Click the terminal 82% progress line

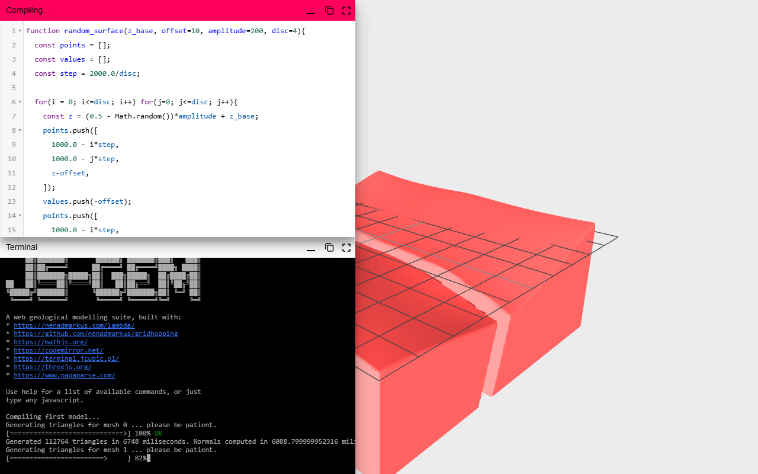[x=77, y=458]
